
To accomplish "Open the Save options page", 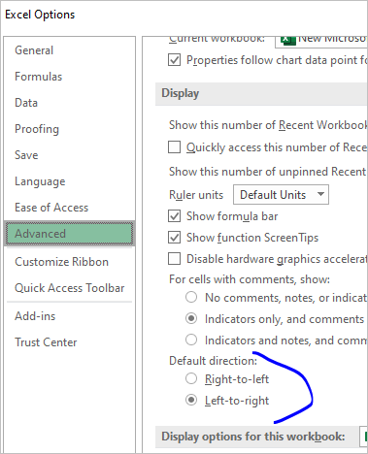I will point(26,155).
